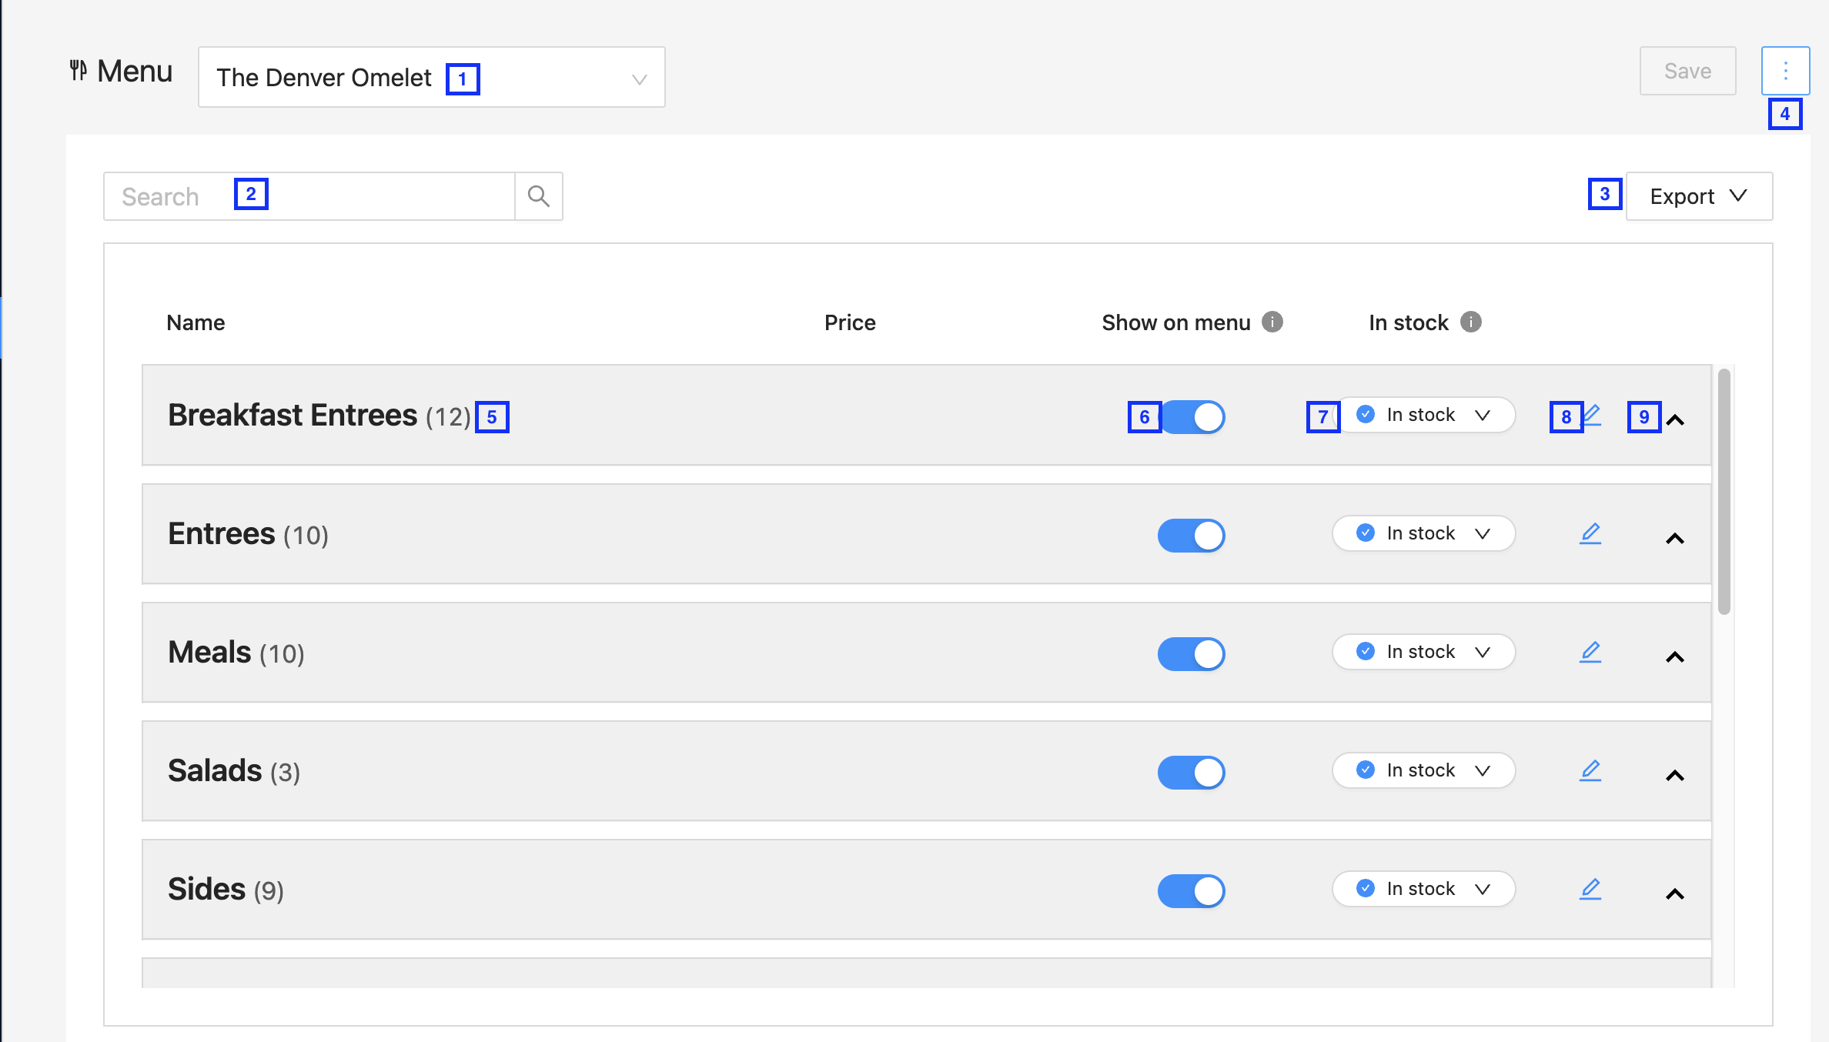
Task: Open the Export dropdown menu
Action: click(1700, 196)
